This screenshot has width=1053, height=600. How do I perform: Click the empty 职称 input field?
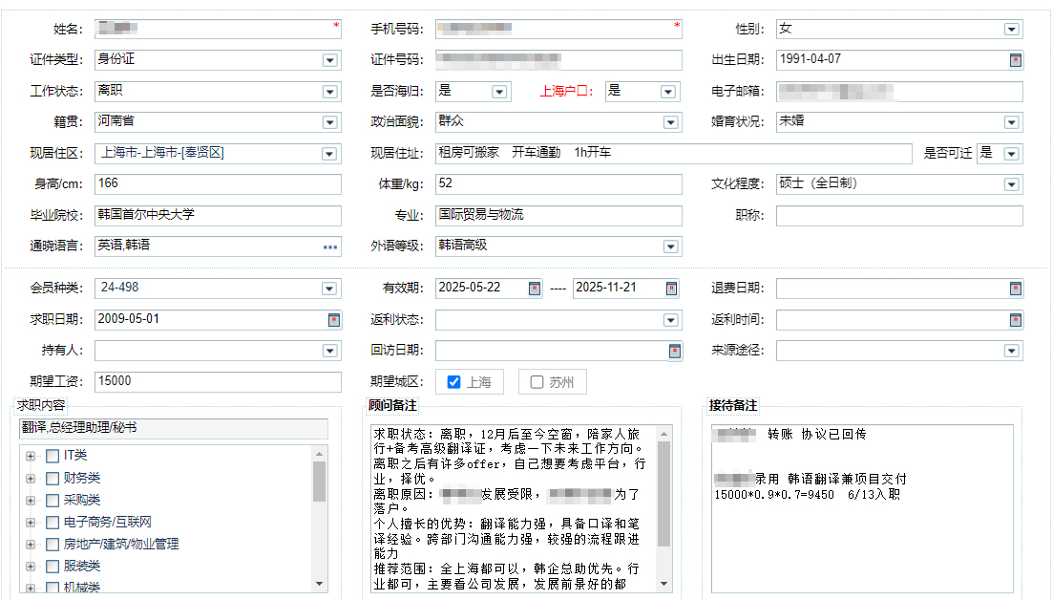899,215
